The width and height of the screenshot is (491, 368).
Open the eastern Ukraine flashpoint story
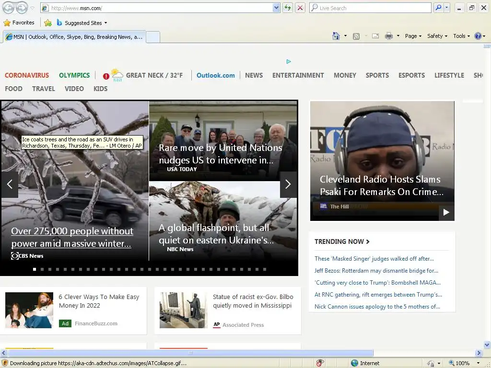[216, 234]
